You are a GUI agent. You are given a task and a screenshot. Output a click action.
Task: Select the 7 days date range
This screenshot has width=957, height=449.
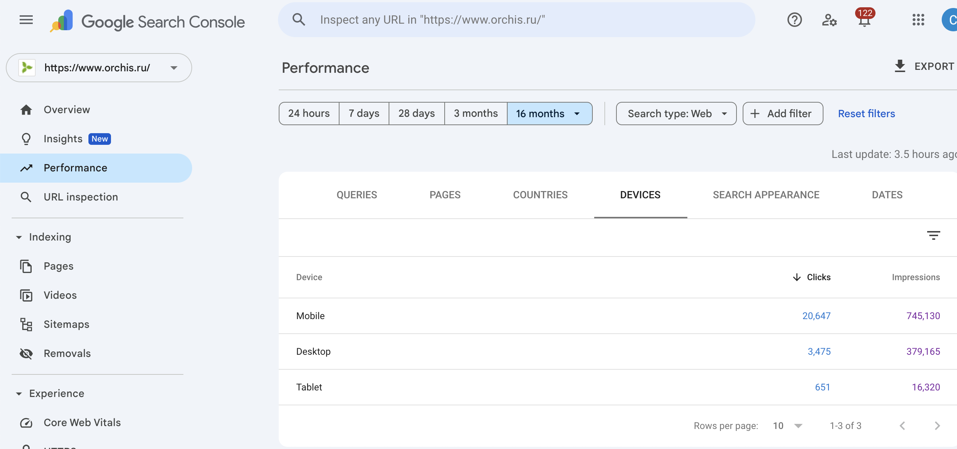coord(364,113)
